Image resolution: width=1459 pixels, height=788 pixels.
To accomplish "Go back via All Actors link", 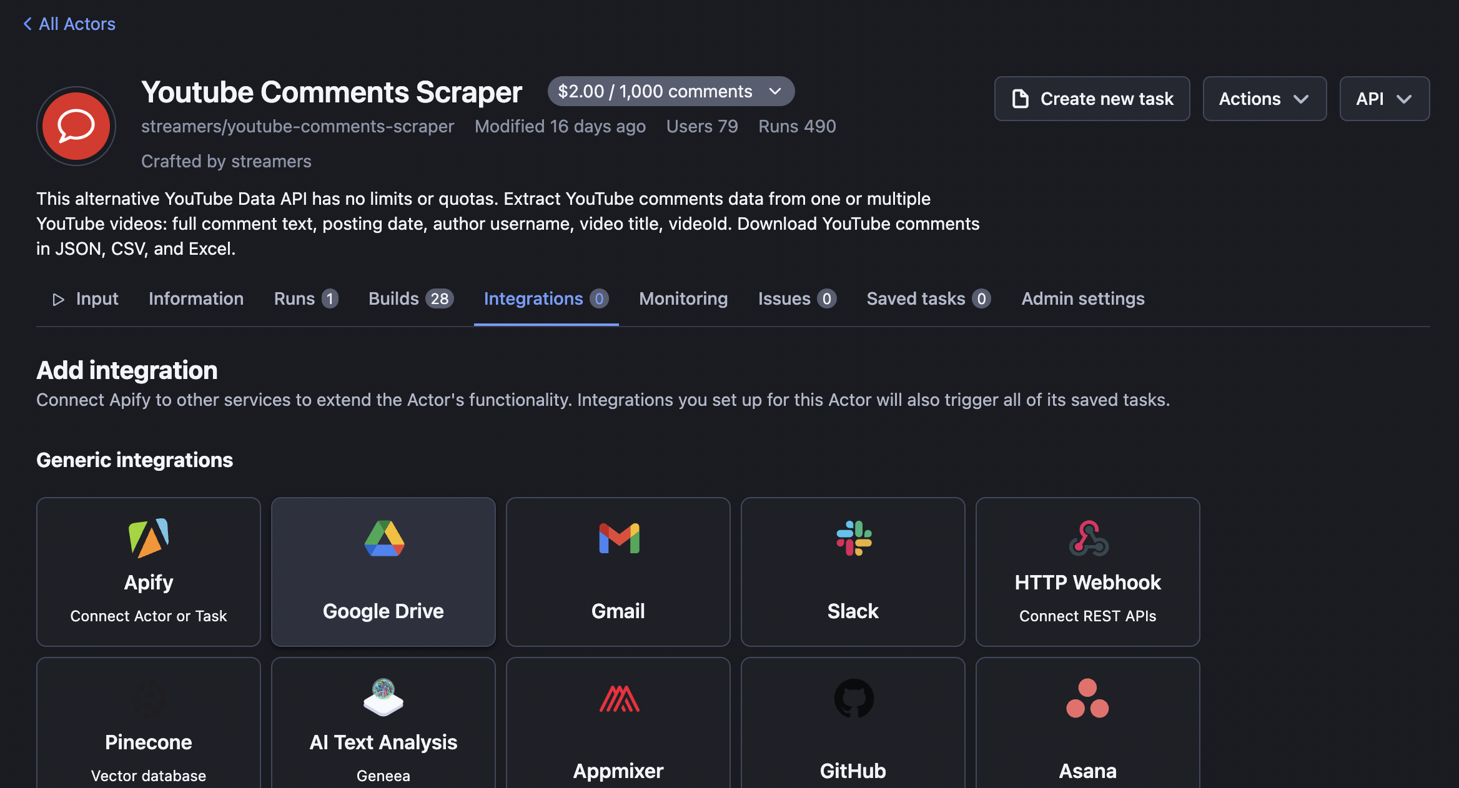I will pos(69,24).
